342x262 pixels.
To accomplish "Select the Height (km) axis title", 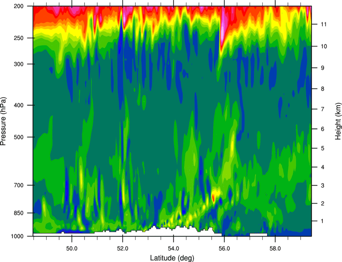I will point(338,121).
